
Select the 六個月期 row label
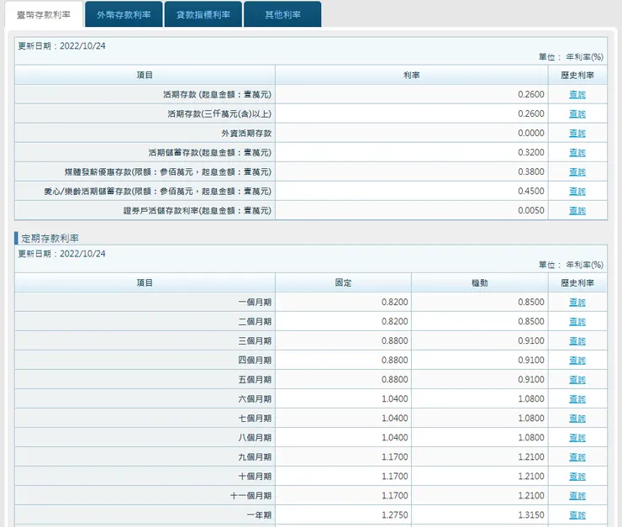[255, 399]
